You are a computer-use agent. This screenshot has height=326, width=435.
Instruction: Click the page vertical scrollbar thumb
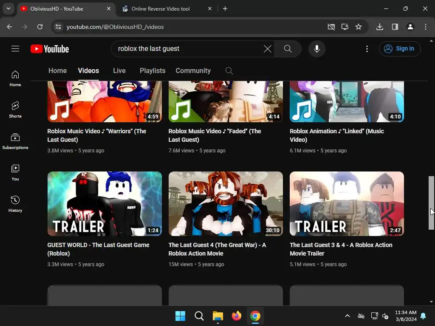[431, 203]
